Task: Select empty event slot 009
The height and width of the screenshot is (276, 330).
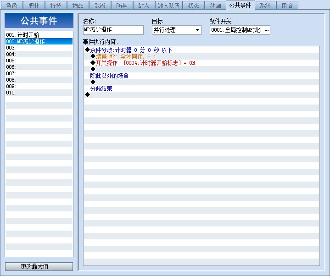Action: 39,86
